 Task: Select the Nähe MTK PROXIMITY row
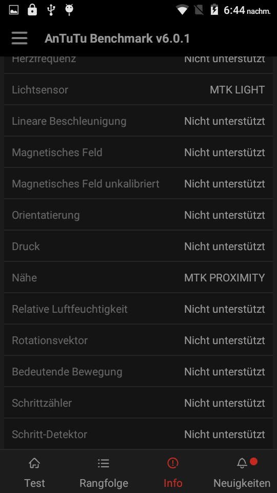pyautogui.click(x=138, y=278)
